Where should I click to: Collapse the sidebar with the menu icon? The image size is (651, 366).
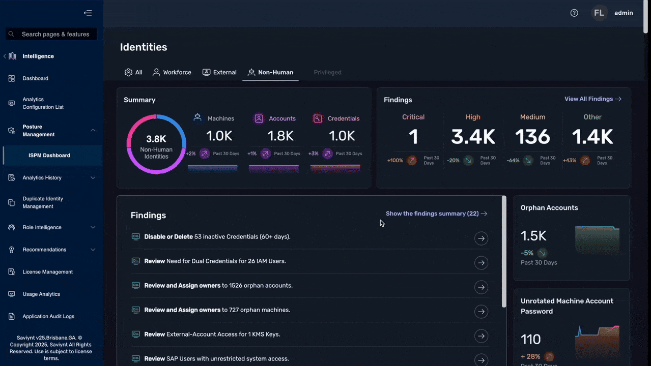pyautogui.click(x=88, y=13)
